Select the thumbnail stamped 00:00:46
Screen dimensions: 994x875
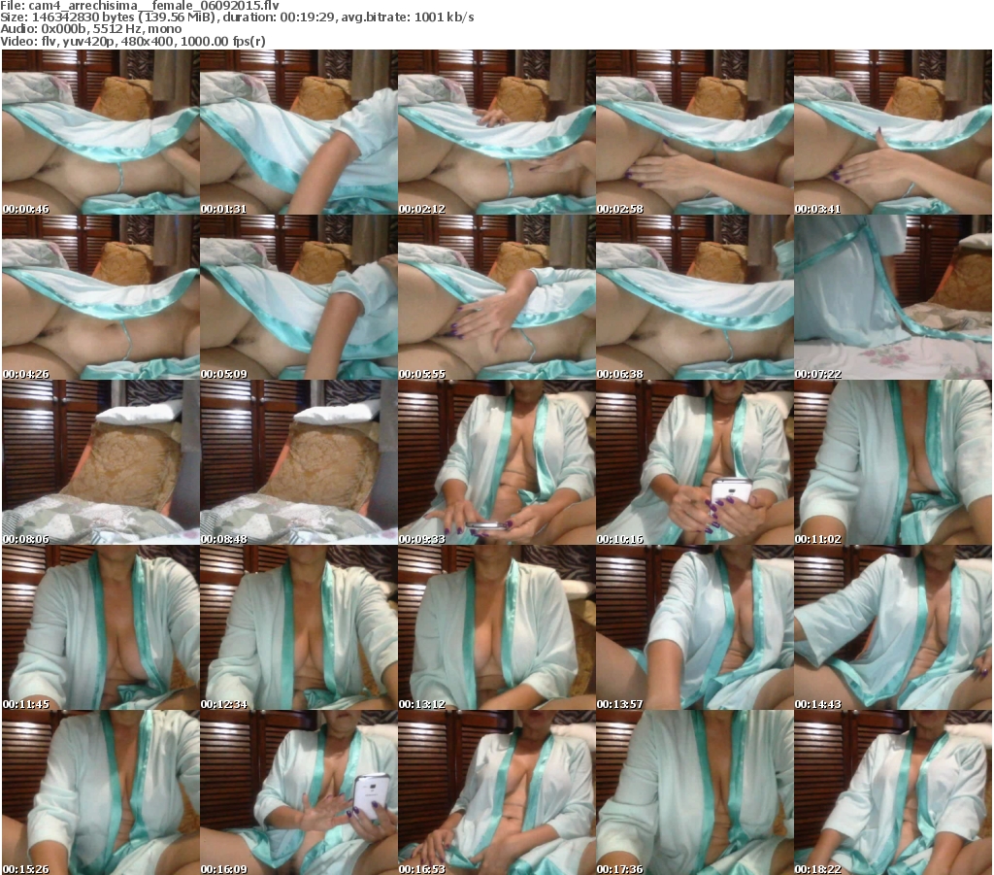tap(101, 132)
